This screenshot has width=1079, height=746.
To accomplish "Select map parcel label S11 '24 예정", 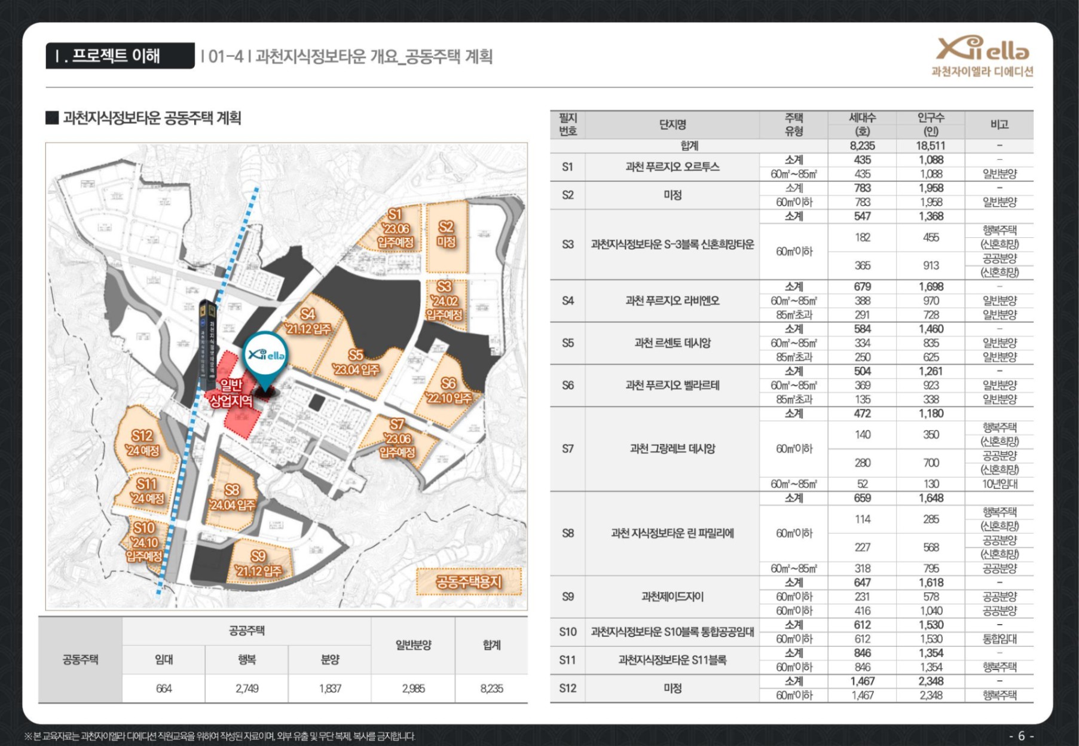I will click(147, 491).
